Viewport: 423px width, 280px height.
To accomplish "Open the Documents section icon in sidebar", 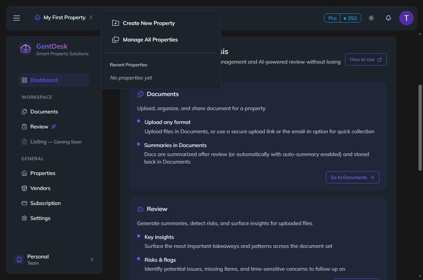I will 24,112.
